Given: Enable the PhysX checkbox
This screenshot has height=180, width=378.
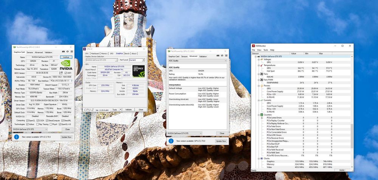Looking at the screenshot, I should point(51,124).
